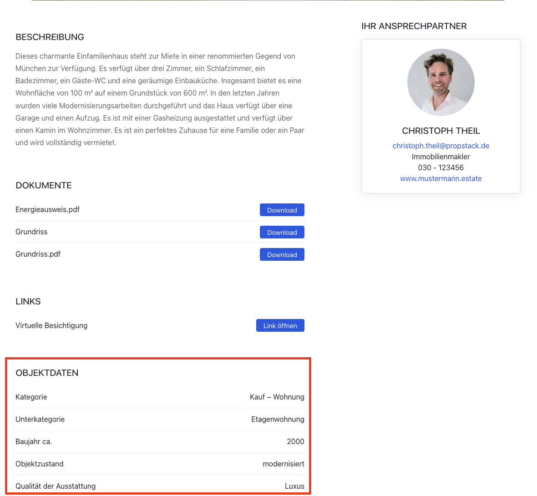Click the Dokumente section heading

[44, 185]
